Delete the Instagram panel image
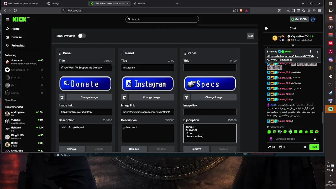 click(124, 97)
